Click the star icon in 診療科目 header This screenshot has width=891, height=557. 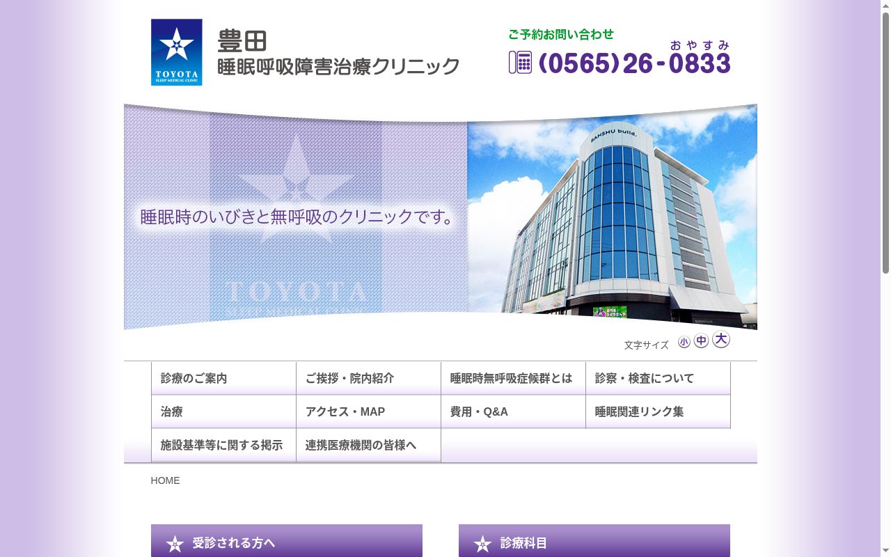[482, 544]
